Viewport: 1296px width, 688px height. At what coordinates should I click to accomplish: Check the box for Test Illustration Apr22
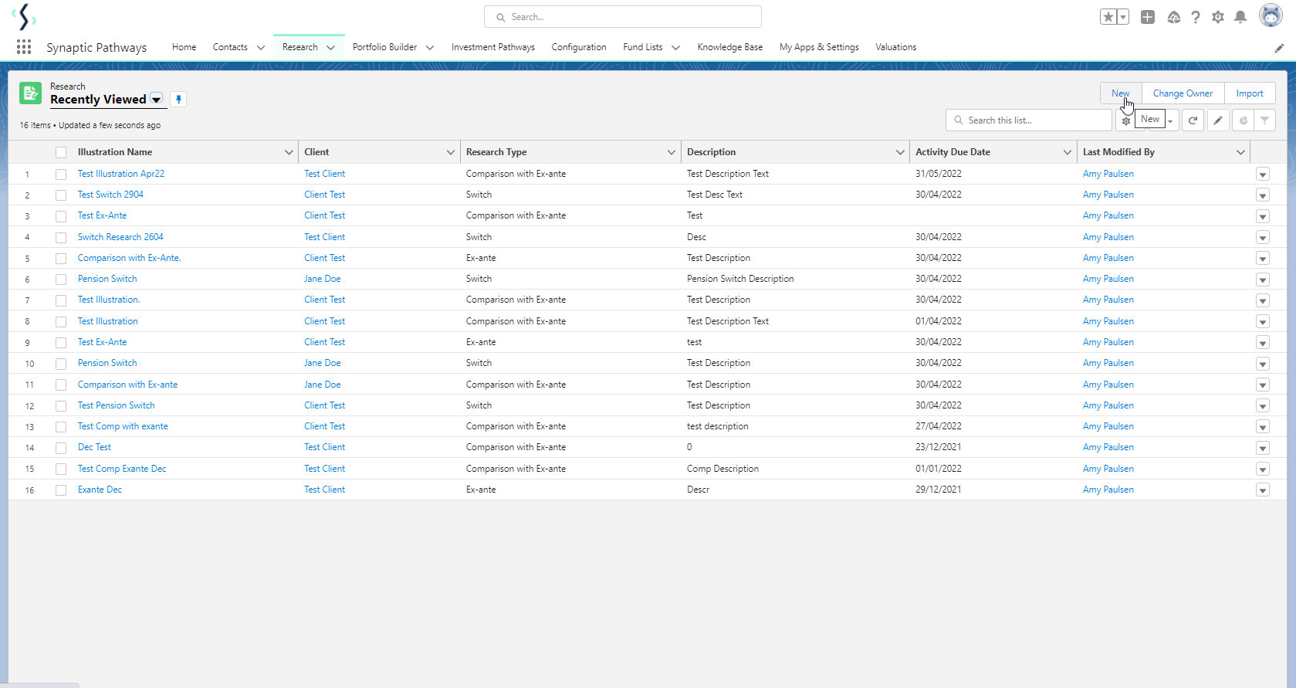61,175
